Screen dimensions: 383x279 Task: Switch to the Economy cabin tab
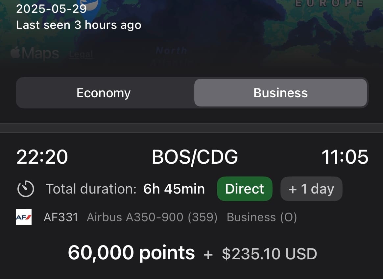pos(104,93)
